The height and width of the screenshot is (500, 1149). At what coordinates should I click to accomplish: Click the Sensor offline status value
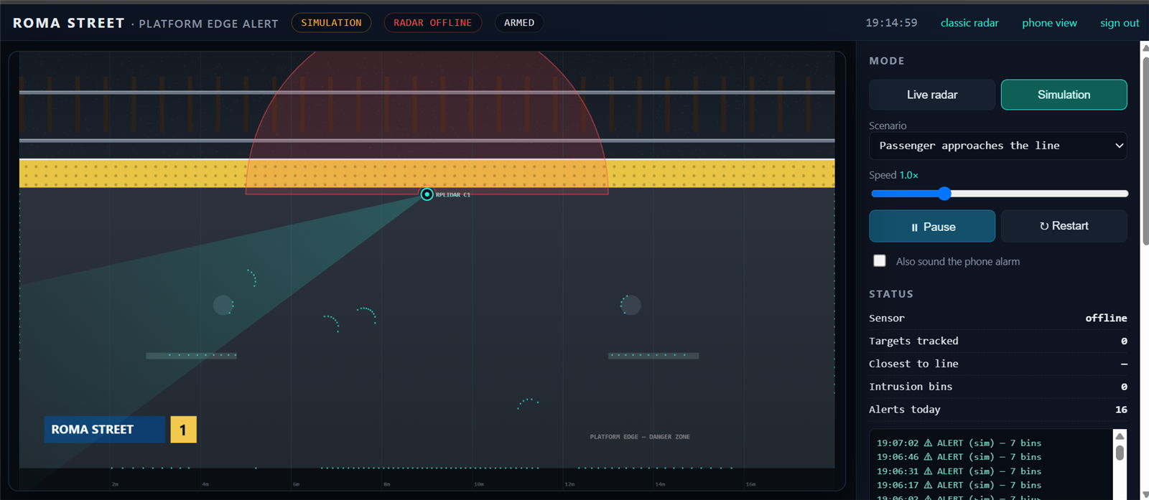(x=1106, y=318)
